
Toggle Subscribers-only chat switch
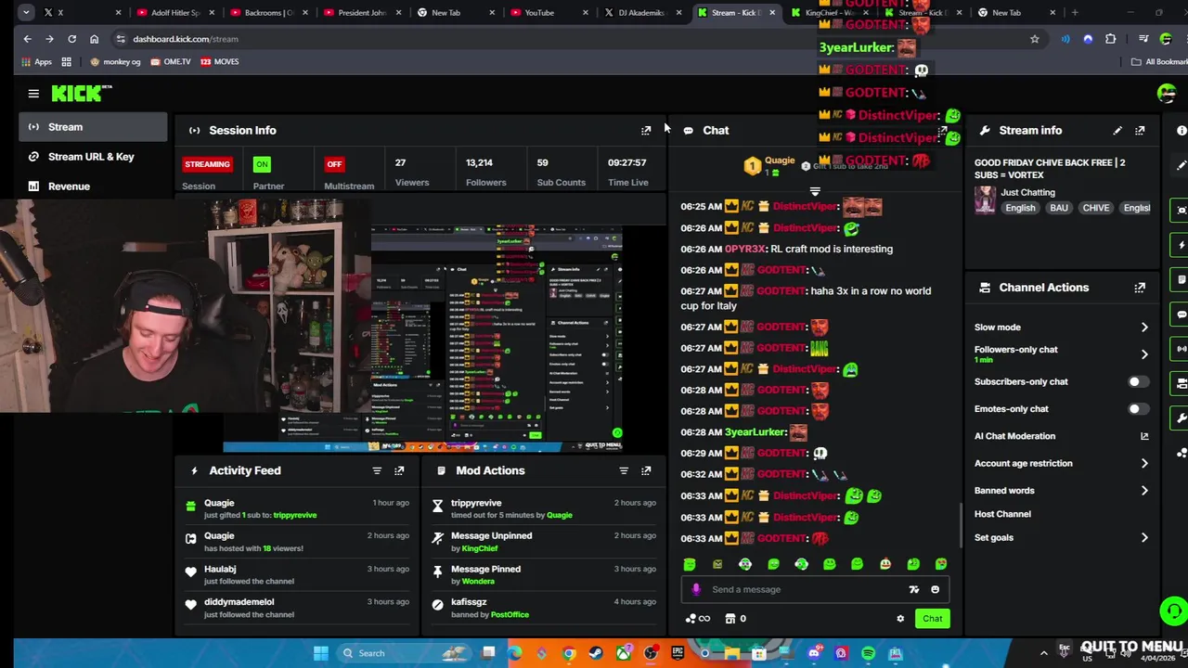1138,382
